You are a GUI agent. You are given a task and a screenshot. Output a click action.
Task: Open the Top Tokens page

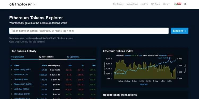click(x=118, y=4)
